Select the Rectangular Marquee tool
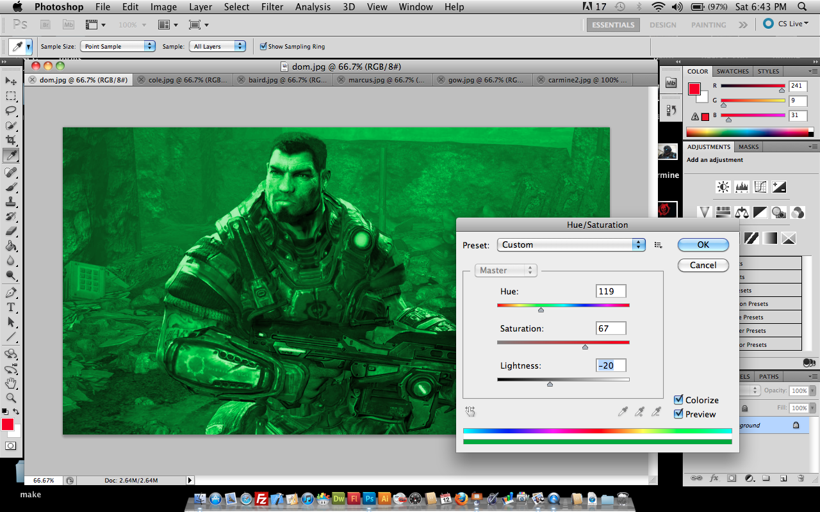The image size is (820, 512). [x=11, y=96]
